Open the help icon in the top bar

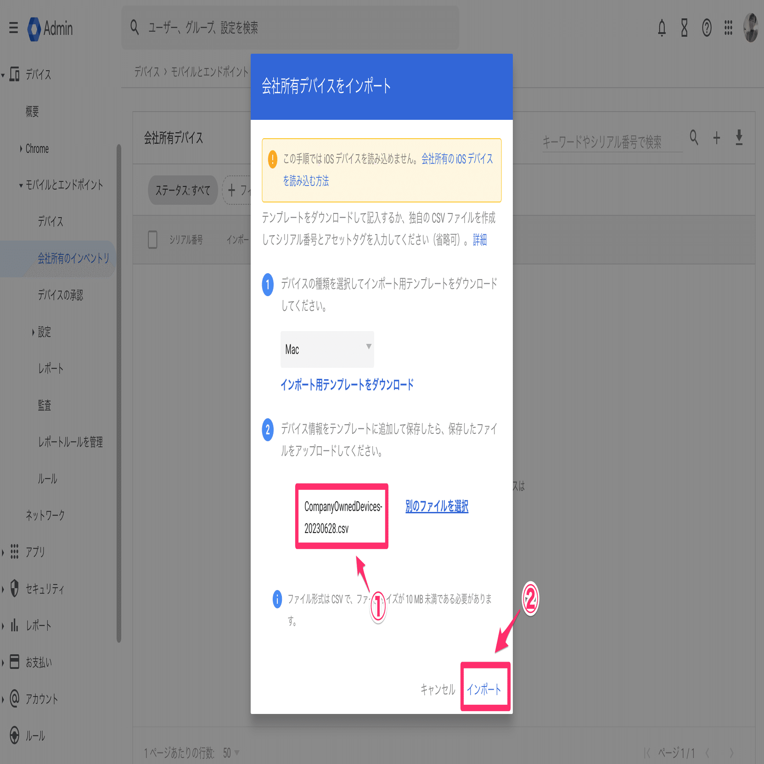point(706,28)
